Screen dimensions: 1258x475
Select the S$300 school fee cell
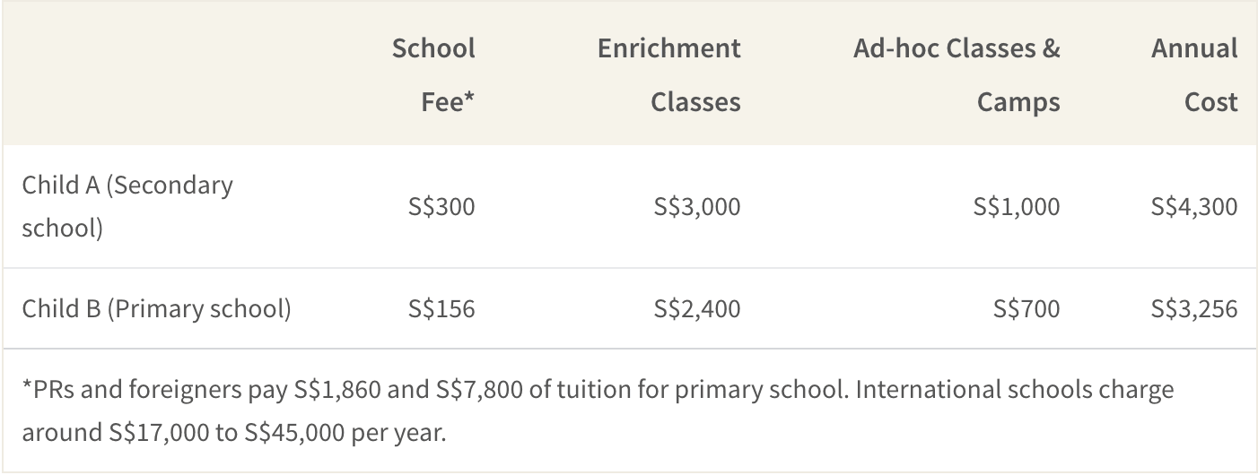click(x=441, y=207)
